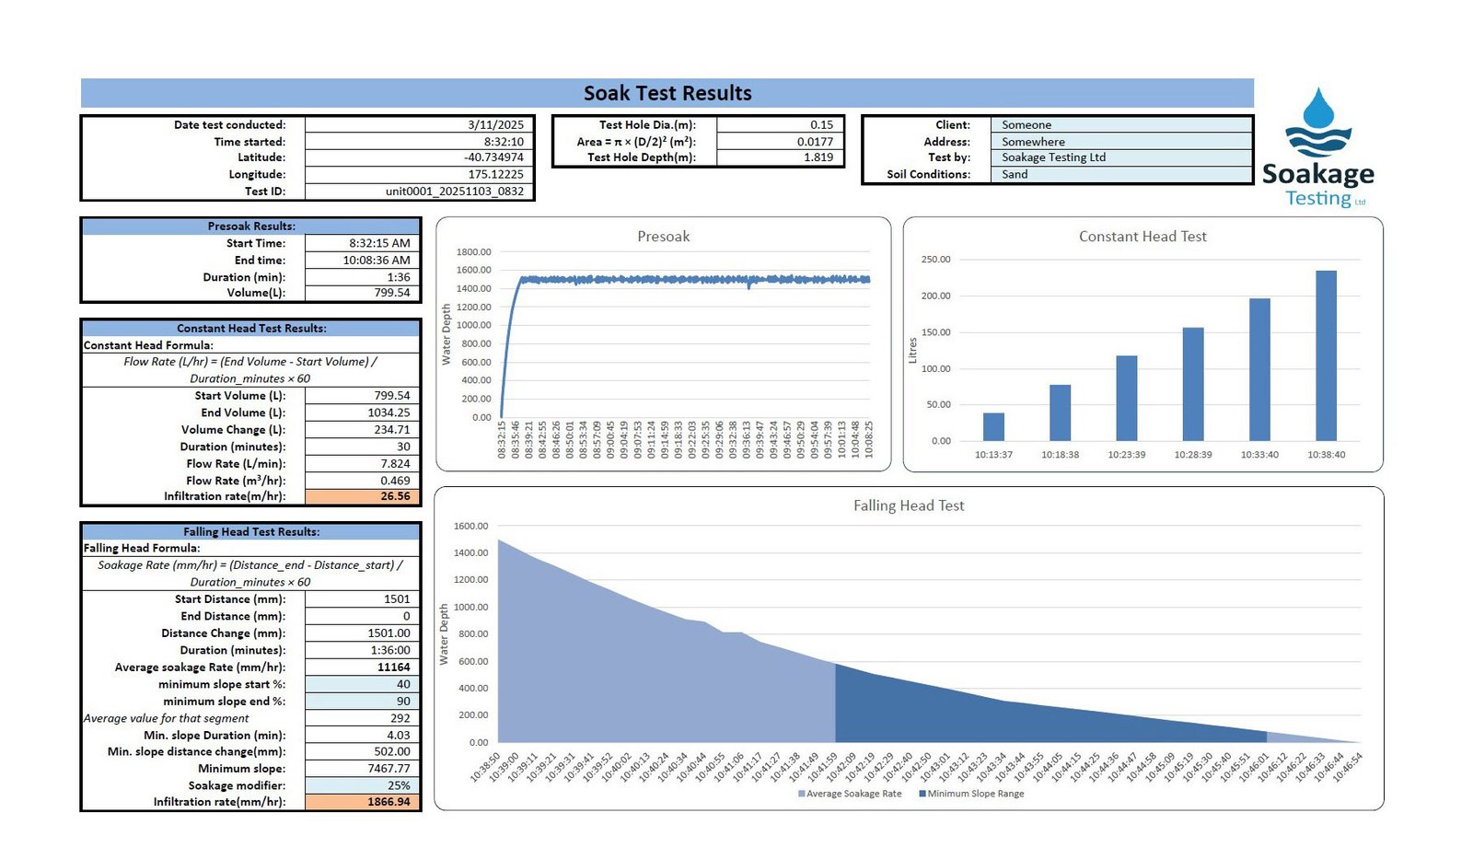Click the Test Hole Dia. value 0.15

coord(779,125)
